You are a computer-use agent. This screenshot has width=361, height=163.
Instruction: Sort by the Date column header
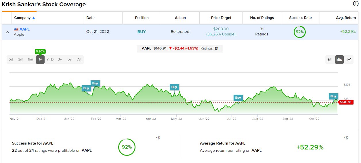(x=90, y=18)
